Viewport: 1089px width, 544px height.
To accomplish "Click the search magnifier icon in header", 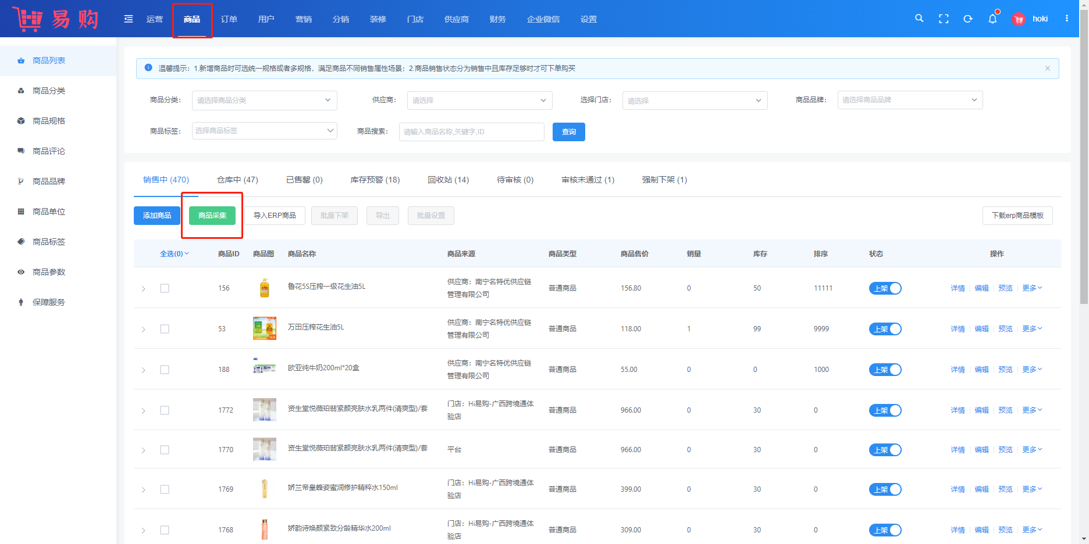I will (x=919, y=19).
